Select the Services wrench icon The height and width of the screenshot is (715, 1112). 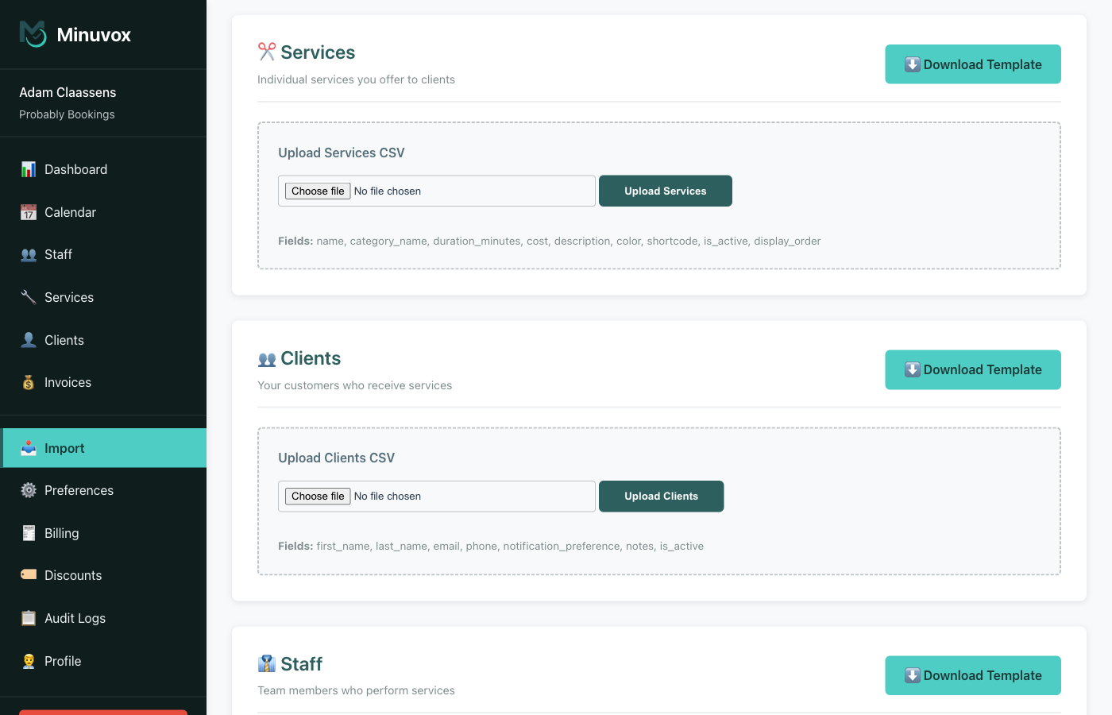pos(28,297)
